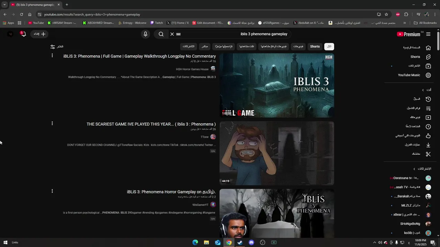Open the keyboard icon in search box
This screenshot has height=247, width=440.
pos(178,34)
